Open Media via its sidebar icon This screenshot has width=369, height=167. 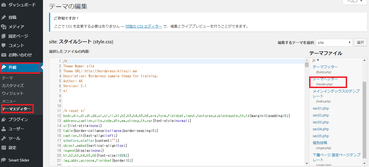point(4,27)
